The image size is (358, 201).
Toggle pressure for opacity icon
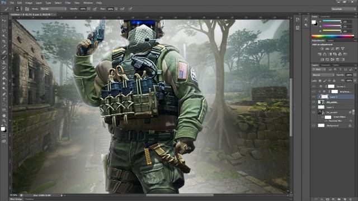point(95,9)
